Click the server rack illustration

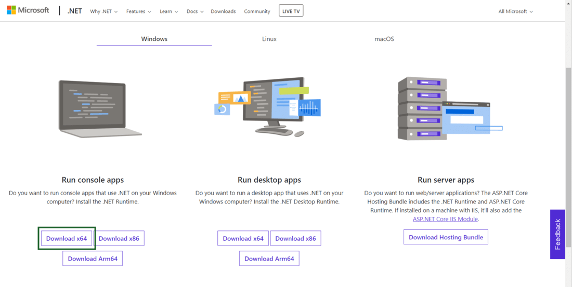tap(450, 108)
